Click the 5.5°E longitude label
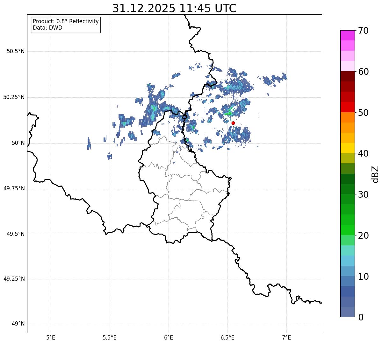Image resolution: width=383 pixels, height=344 pixels. click(110, 337)
